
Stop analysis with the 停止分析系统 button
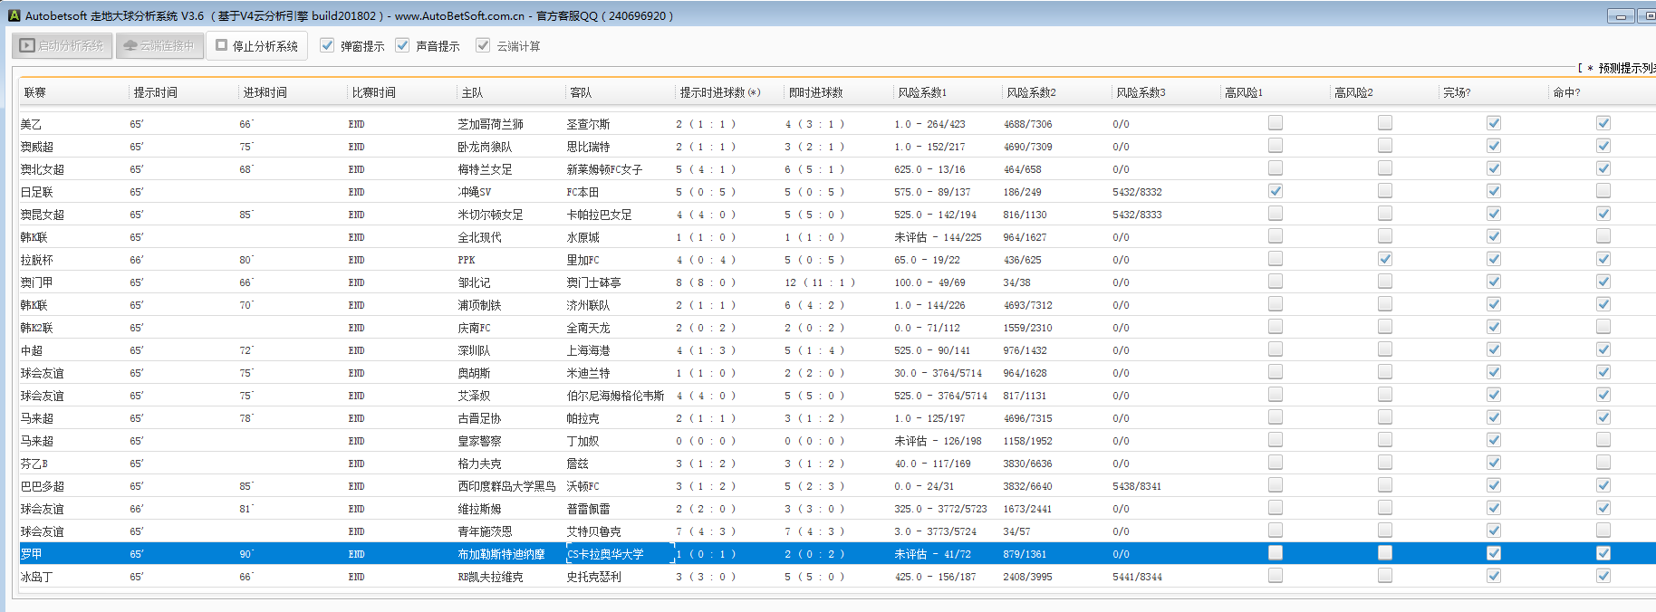pyautogui.click(x=257, y=45)
